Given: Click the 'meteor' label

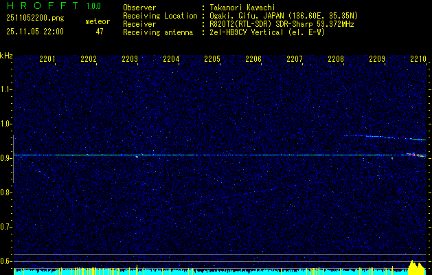Looking at the screenshot, I should click(x=98, y=21).
